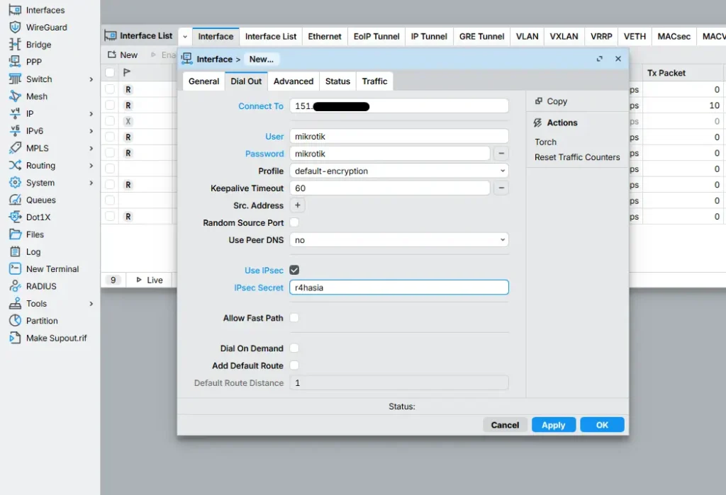Check the Add Default Route option
The image size is (726, 495).
294,365
